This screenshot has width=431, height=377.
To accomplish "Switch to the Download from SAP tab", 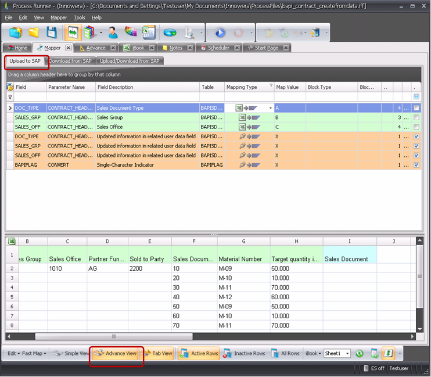I will tap(70, 60).
